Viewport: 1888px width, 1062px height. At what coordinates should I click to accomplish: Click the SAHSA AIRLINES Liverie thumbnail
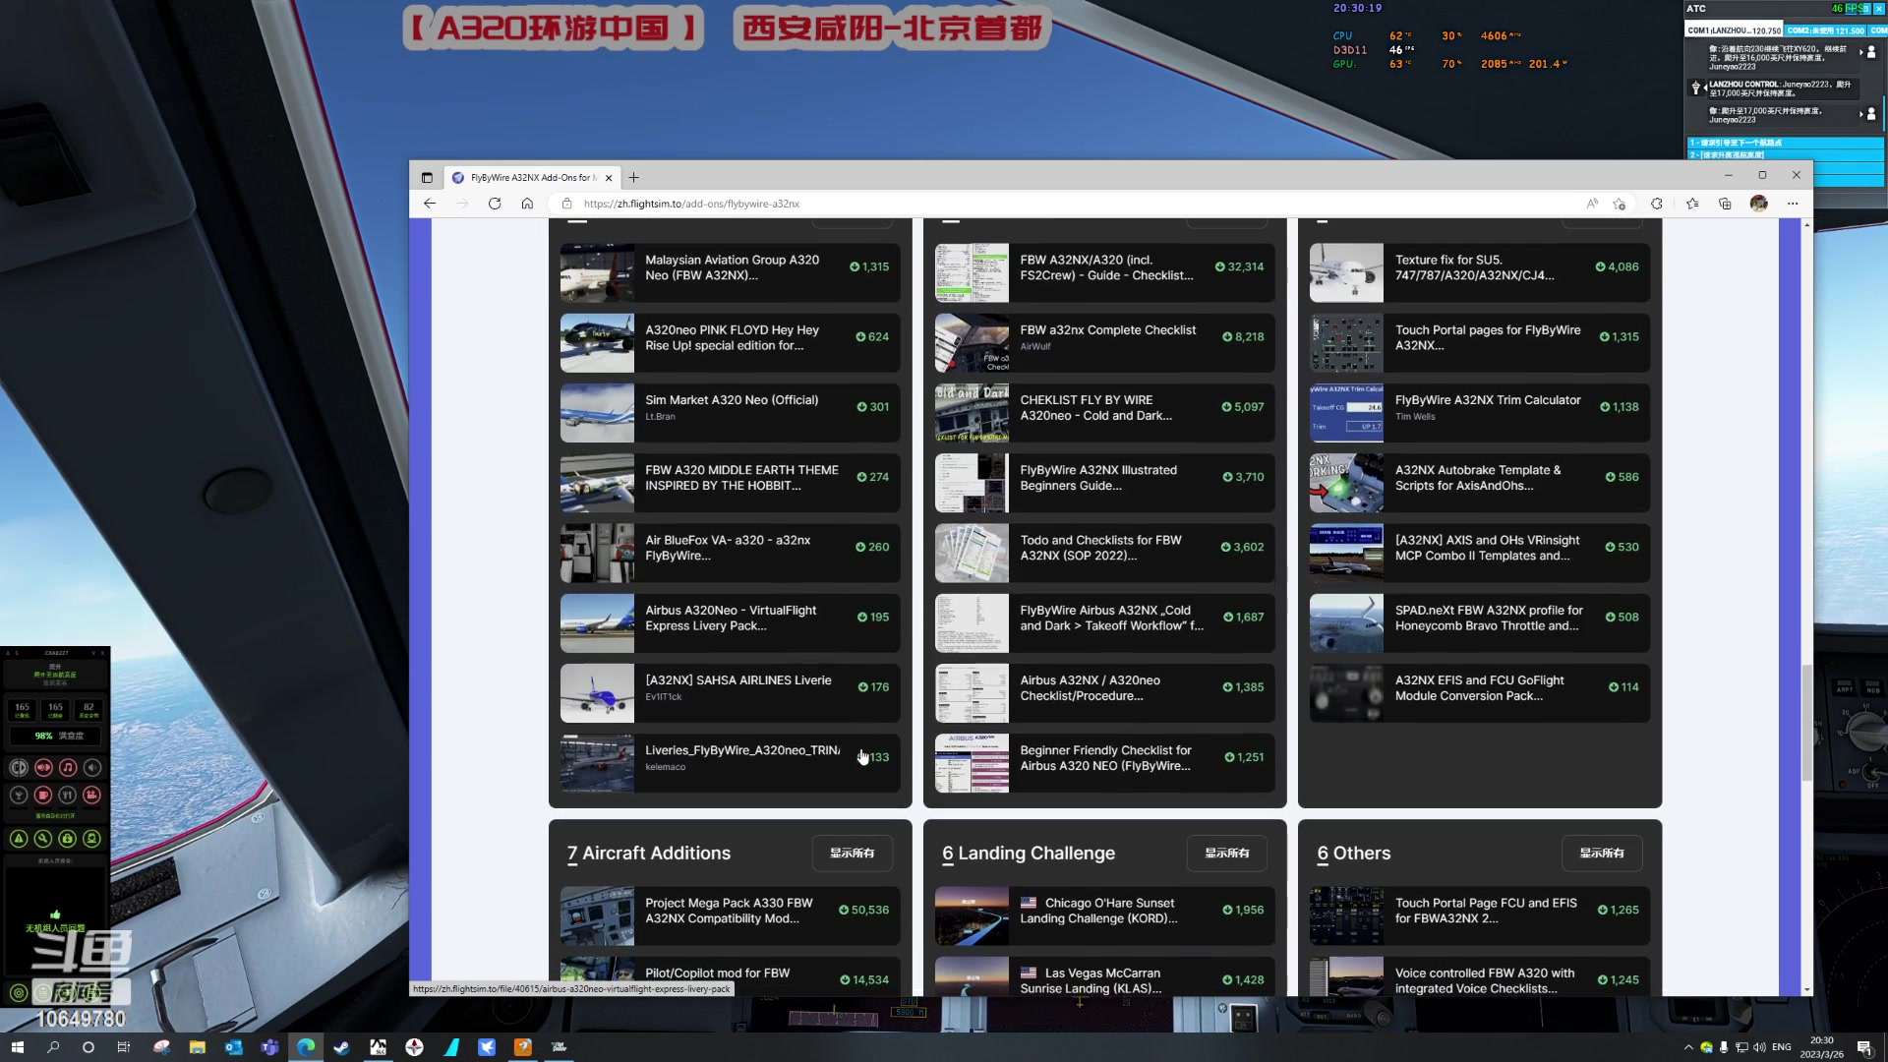(597, 693)
